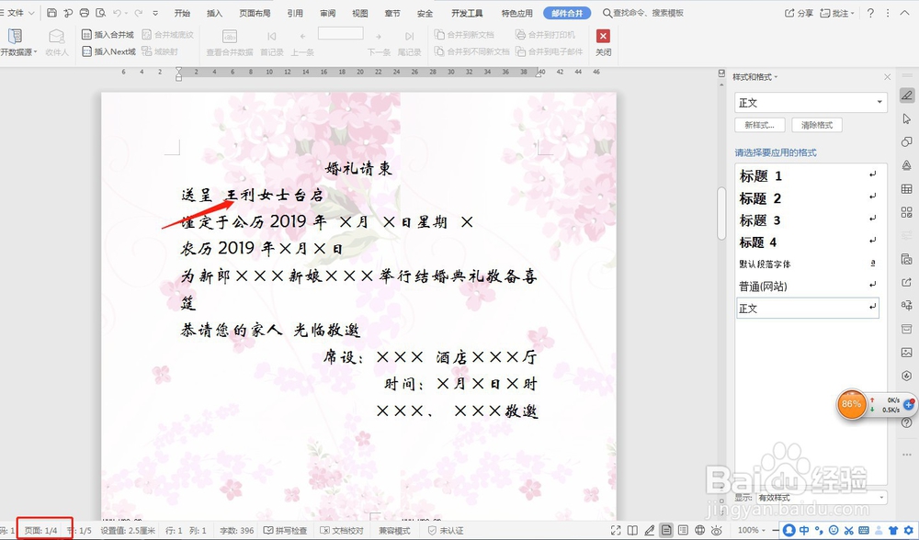Image resolution: width=919 pixels, height=540 pixels.
Task: Click the IME soft keyboard icon
Action: (863, 530)
